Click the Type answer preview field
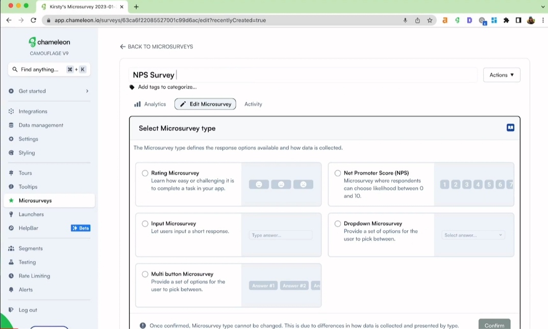Viewport: 548px width, 329px height. 281,235
